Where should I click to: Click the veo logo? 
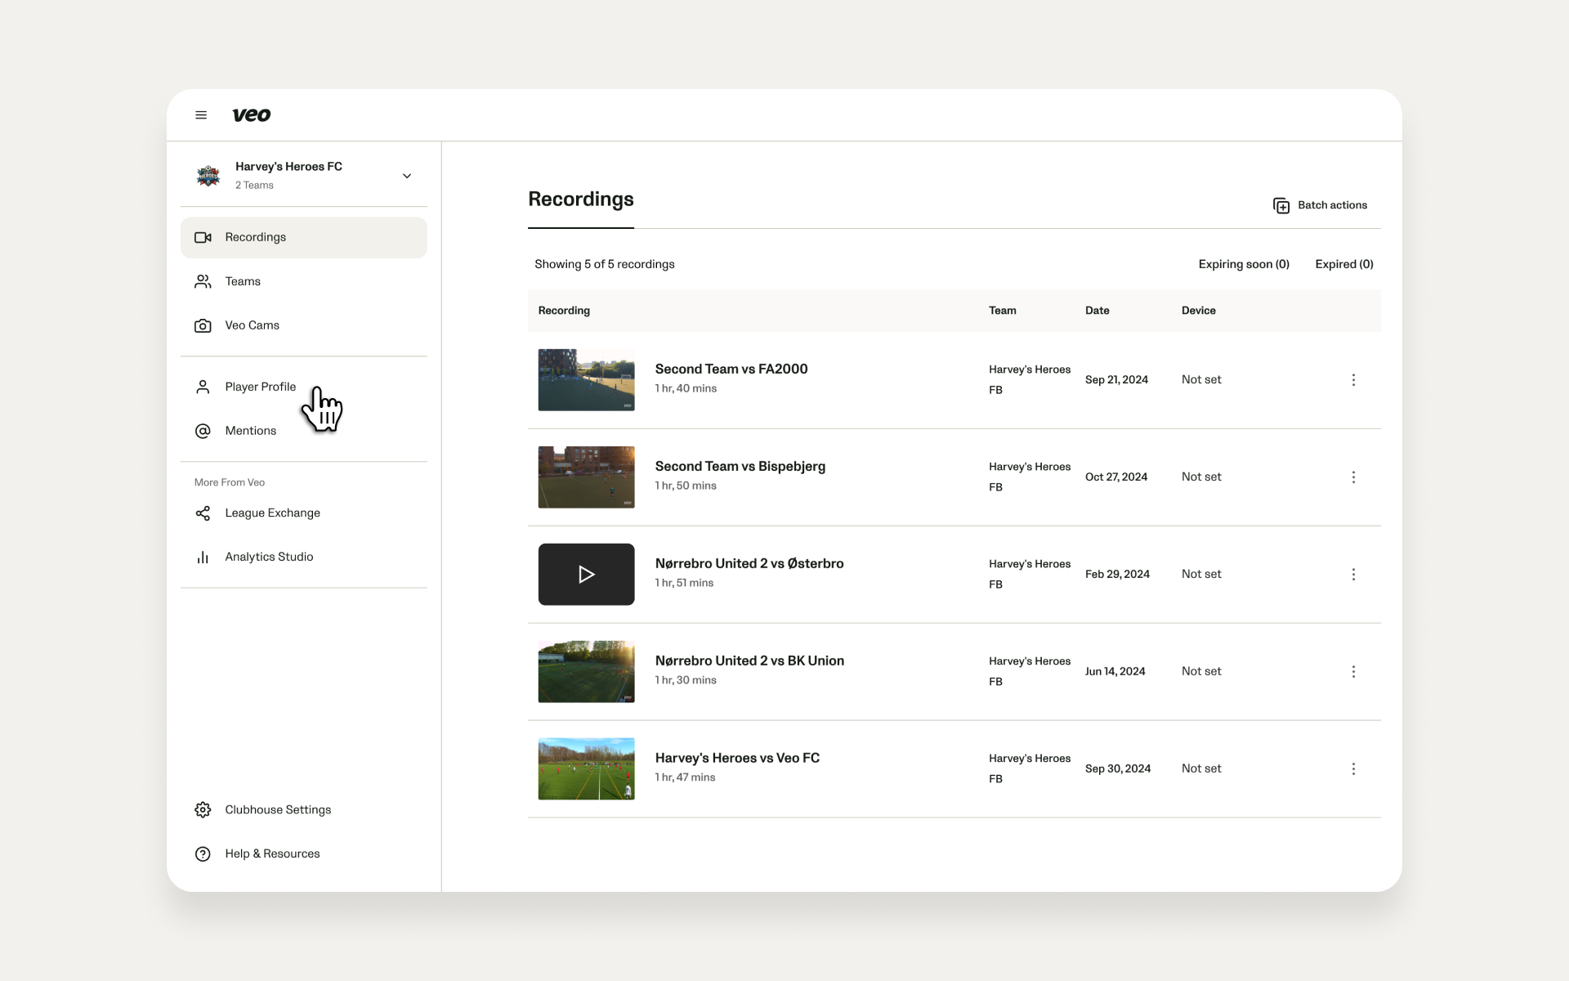click(x=252, y=115)
